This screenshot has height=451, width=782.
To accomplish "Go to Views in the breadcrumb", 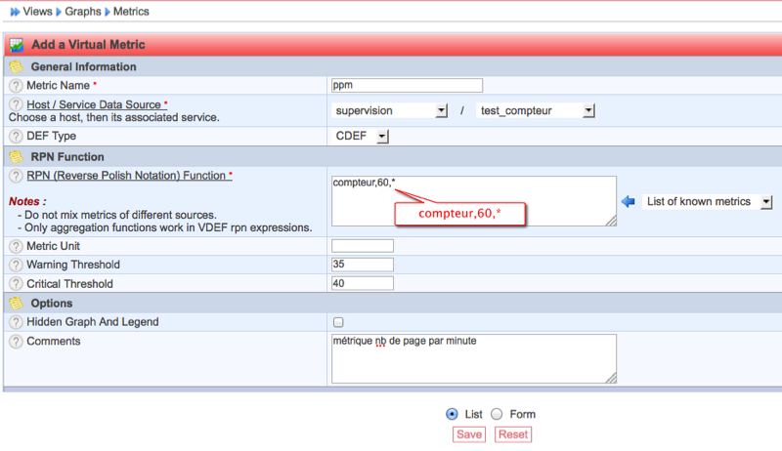I will (37, 11).
